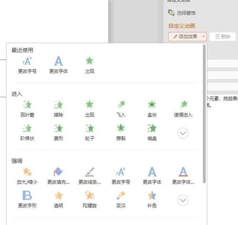Apply 更改线条 emphasis effect

(89, 176)
